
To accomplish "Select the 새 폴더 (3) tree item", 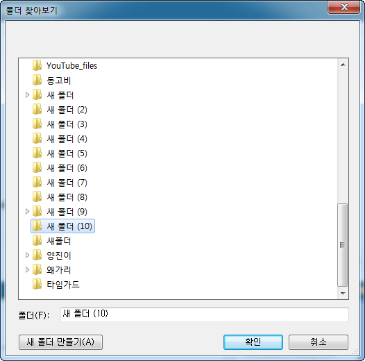I will pos(67,124).
